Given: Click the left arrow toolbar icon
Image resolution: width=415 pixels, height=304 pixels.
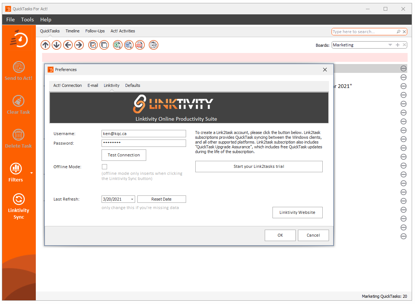Looking at the screenshot, I should tap(68, 45).
